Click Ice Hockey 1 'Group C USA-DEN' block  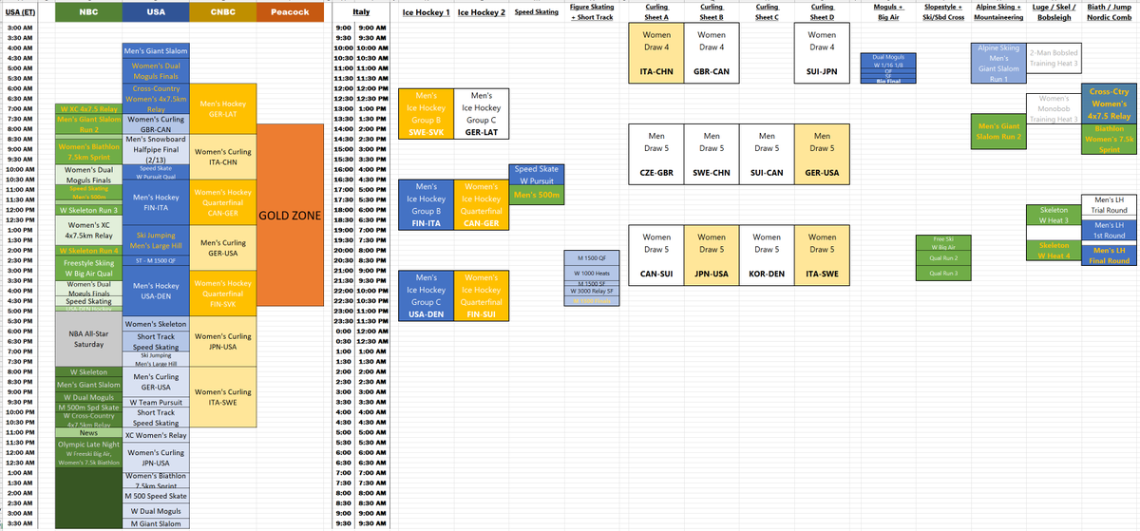tap(427, 295)
